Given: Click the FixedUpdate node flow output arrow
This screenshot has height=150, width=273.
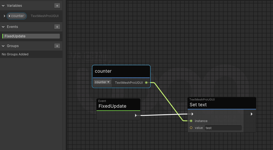Looking at the screenshot, I should tap(136, 115).
